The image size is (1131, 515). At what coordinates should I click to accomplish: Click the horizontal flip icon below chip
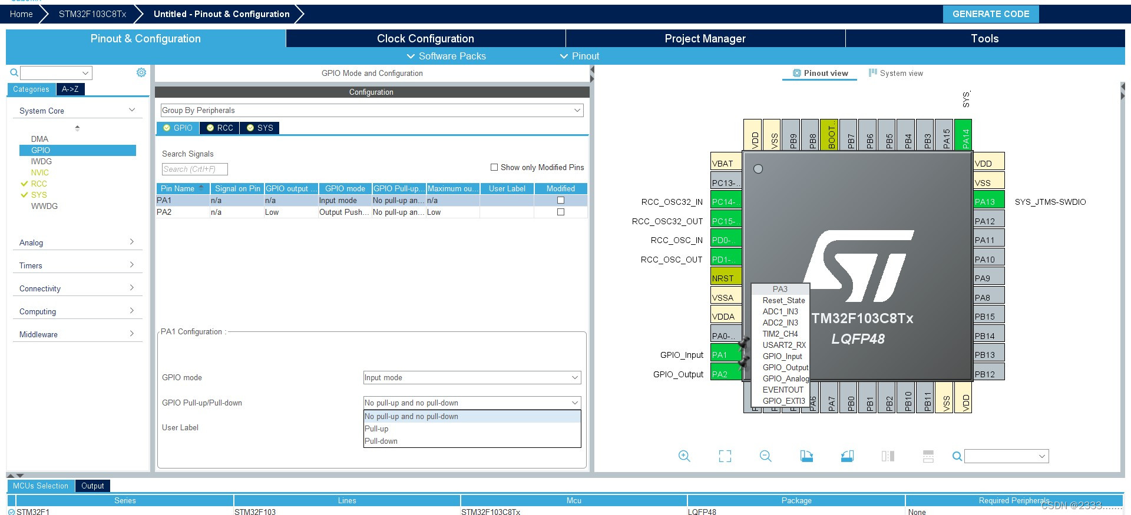888,456
